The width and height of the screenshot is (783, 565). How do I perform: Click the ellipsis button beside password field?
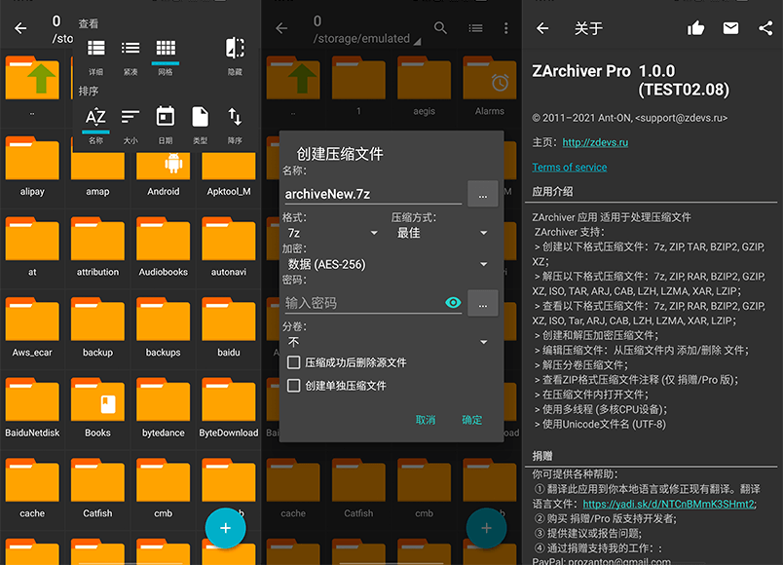(482, 303)
